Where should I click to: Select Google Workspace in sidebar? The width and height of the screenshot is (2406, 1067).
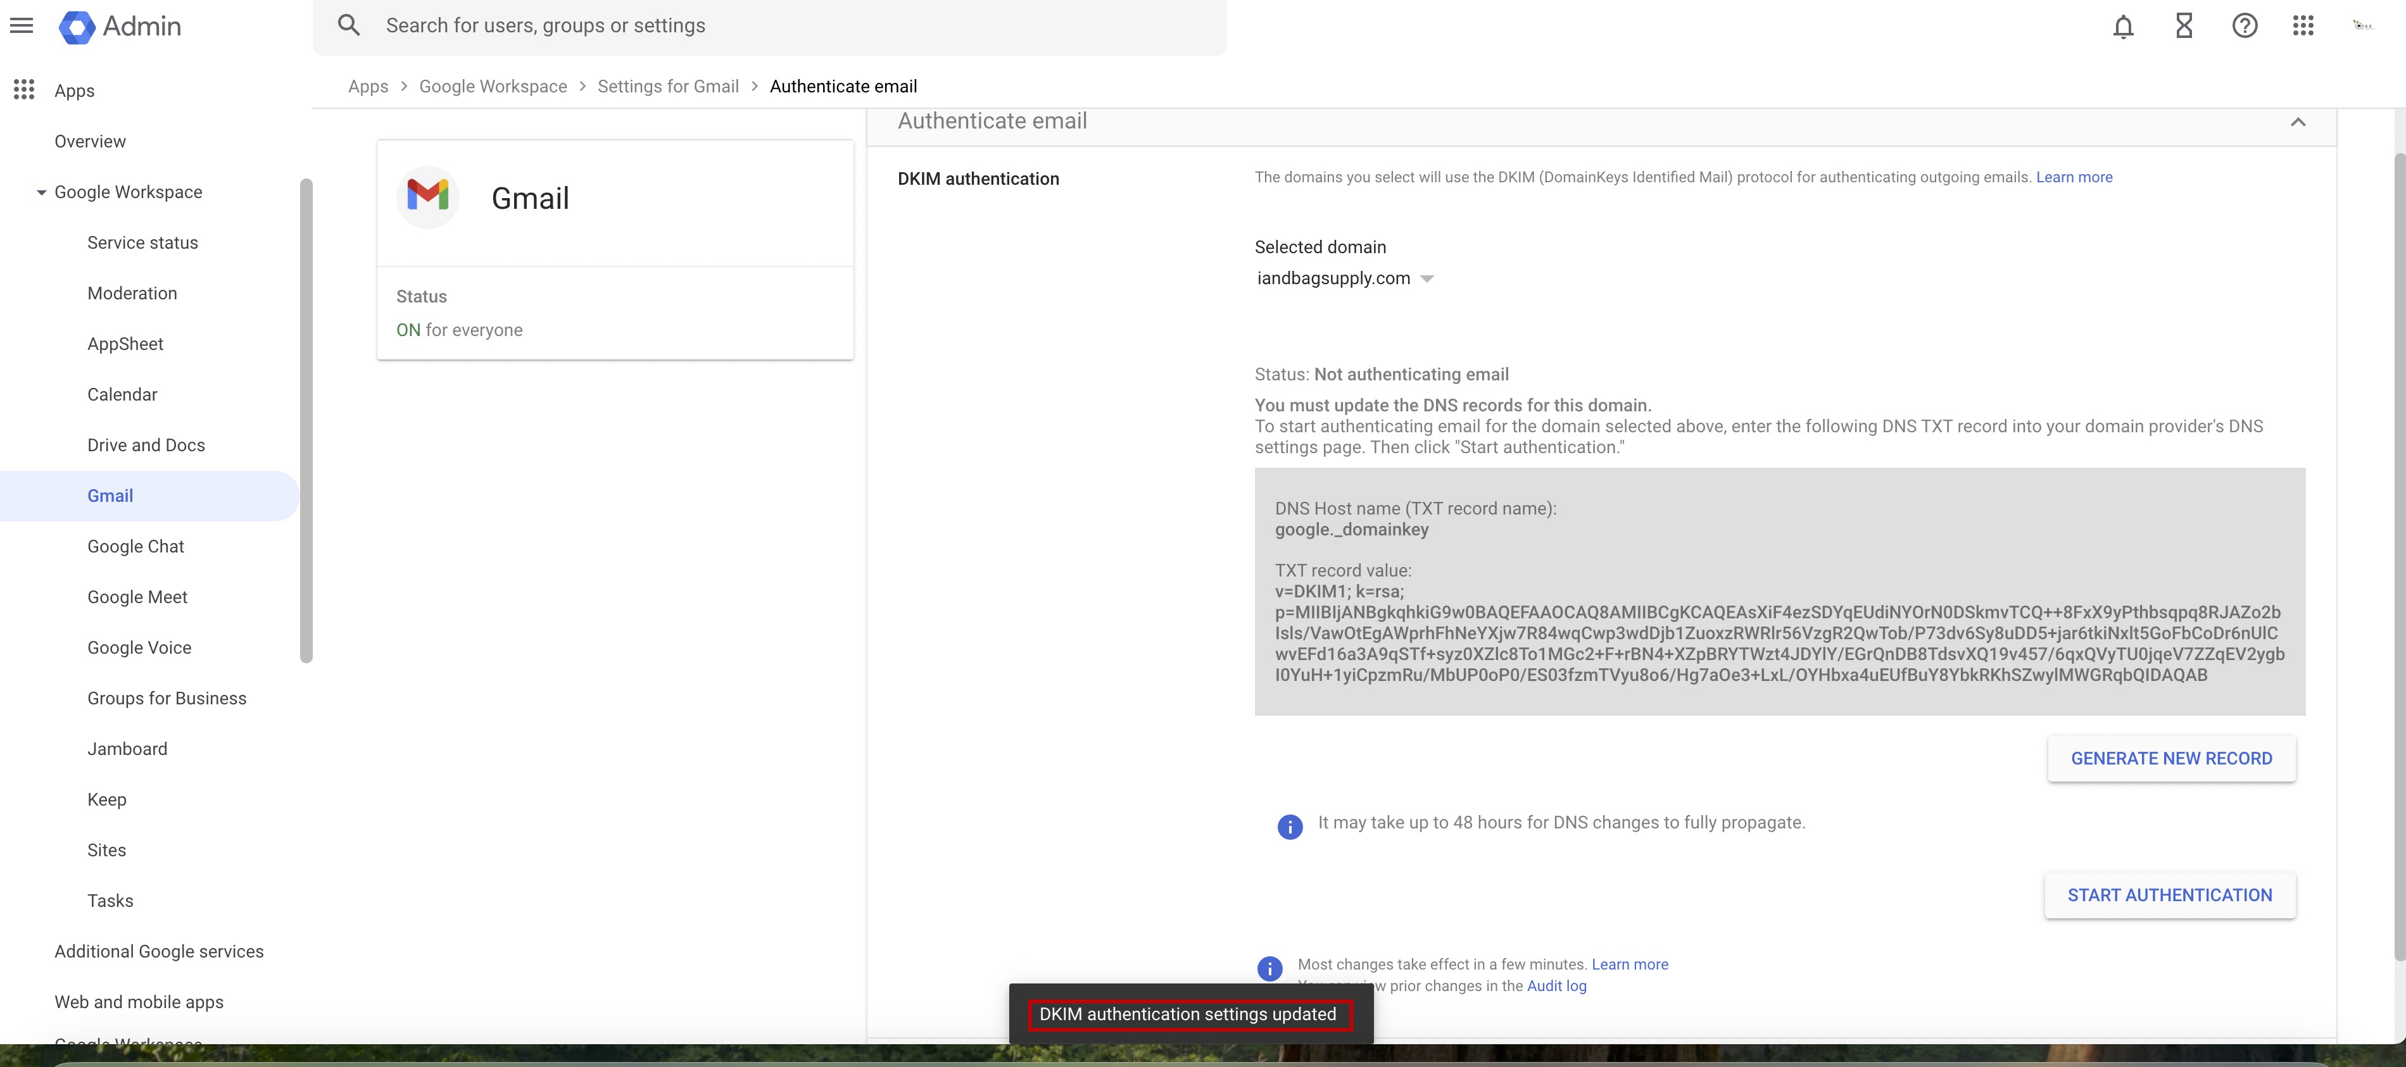tap(128, 192)
